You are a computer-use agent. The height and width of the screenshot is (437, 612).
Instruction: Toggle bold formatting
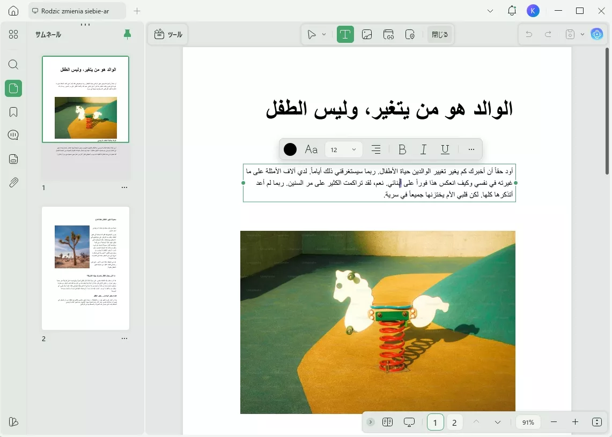402,149
